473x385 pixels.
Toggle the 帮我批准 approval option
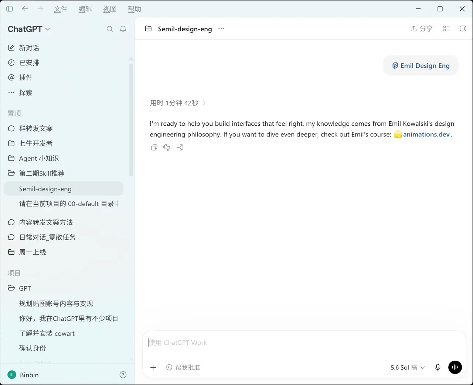point(183,367)
